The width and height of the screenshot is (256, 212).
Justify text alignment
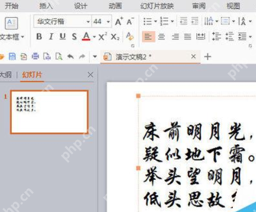pos(187,37)
